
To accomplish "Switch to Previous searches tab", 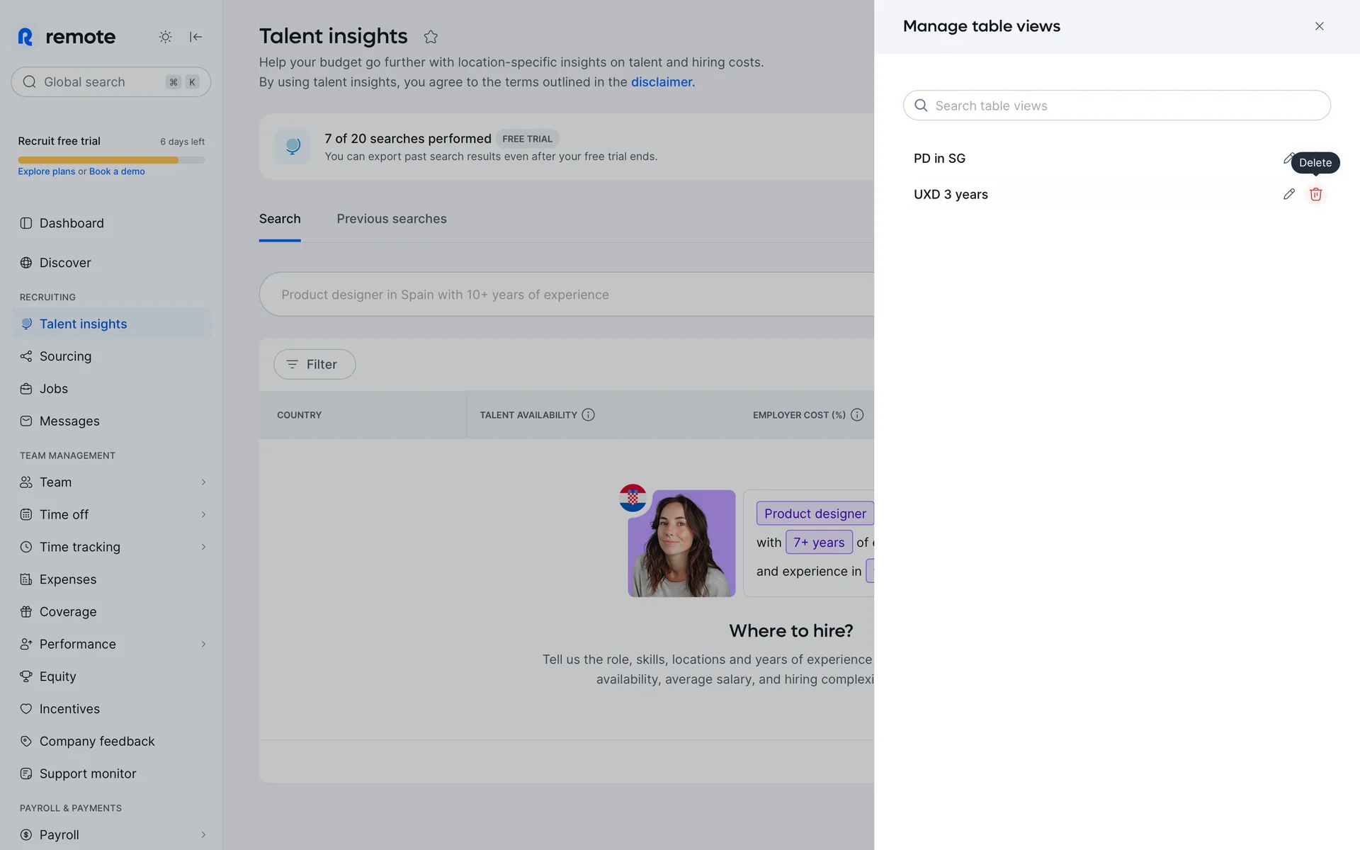I will coord(391,219).
